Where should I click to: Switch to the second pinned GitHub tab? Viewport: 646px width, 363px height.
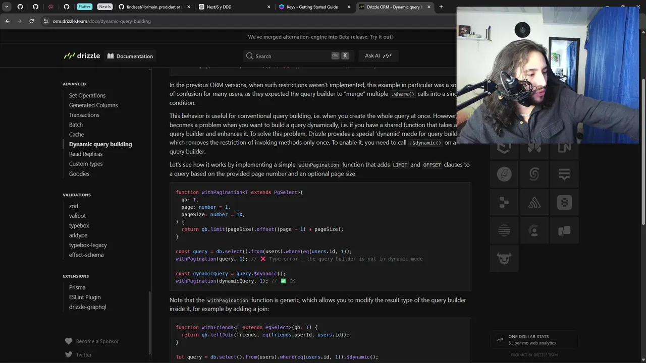(35, 7)
